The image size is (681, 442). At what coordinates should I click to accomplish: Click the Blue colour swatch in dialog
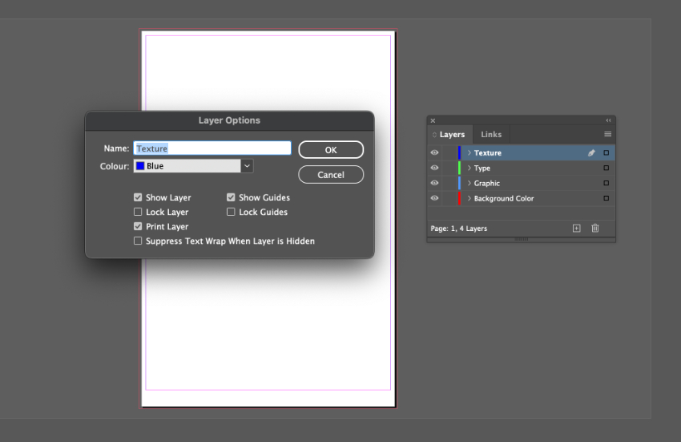coord(140,166)
